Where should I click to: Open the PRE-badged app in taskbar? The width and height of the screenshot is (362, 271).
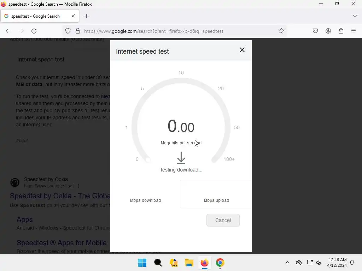173,263
